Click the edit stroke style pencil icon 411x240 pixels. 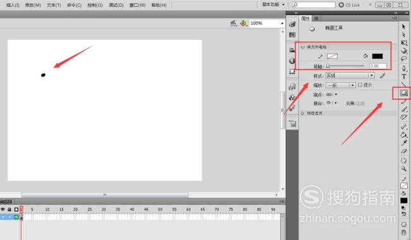[383, 76]
